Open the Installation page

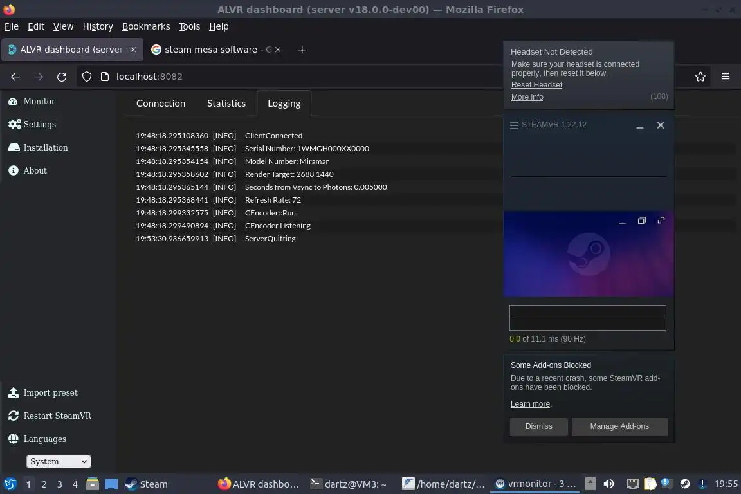pos(38,147)
